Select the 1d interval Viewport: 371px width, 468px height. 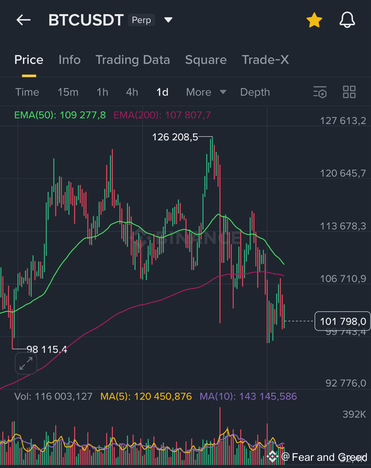162,92
